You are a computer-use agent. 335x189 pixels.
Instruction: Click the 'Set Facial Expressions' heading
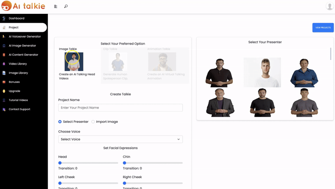click(121, 148)
